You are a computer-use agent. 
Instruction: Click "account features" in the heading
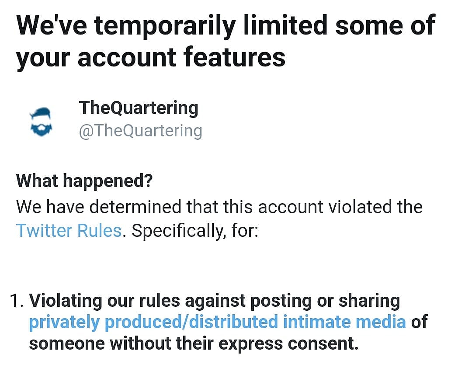pos(181,57)
